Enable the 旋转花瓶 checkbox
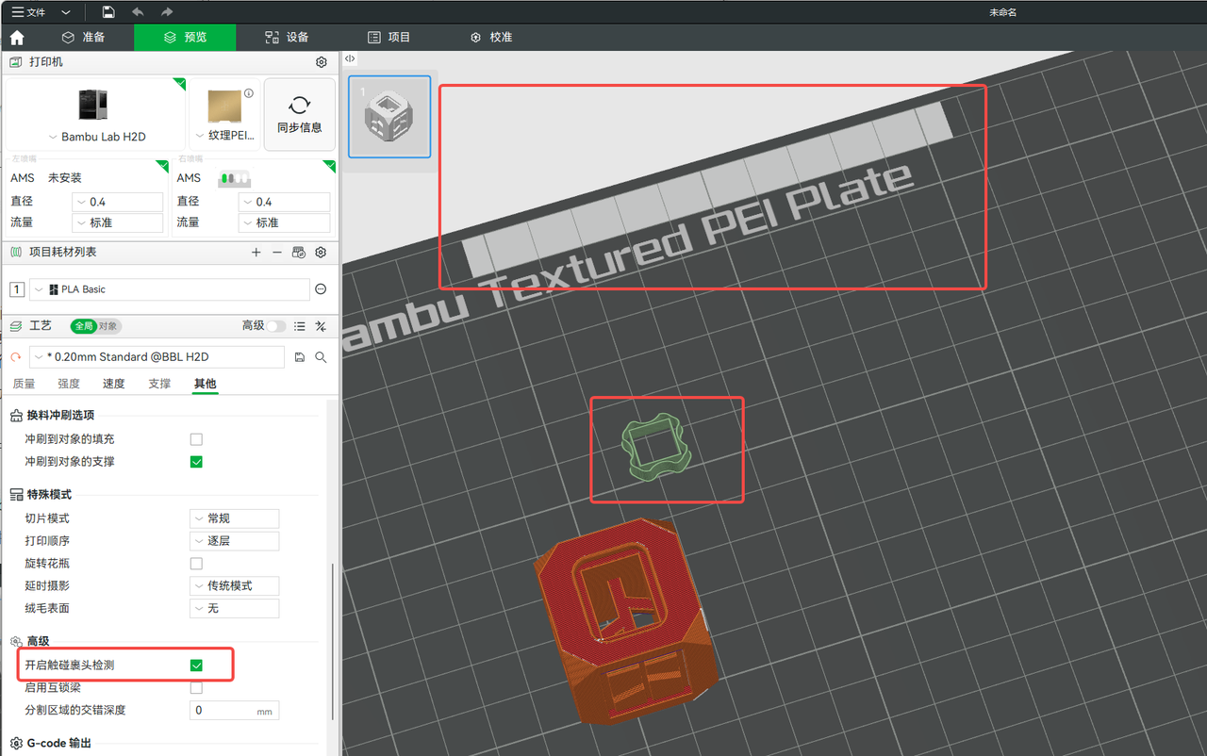This screenshot has width=1207, height=756. click(196, 564)
